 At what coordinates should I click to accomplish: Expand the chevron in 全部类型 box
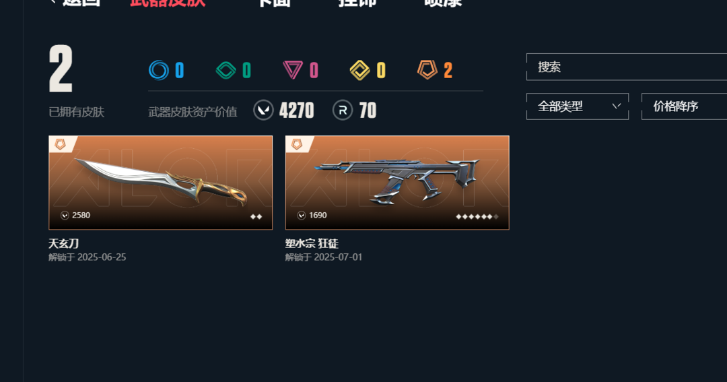(x=616, y=106)
